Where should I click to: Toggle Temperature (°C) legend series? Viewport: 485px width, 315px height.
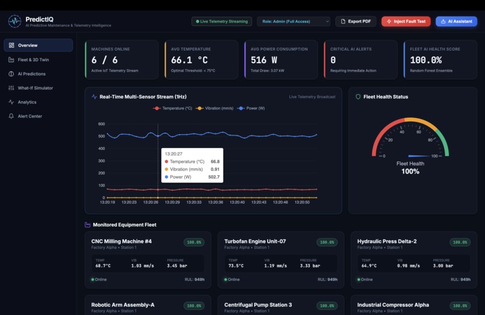click(173, 108)
